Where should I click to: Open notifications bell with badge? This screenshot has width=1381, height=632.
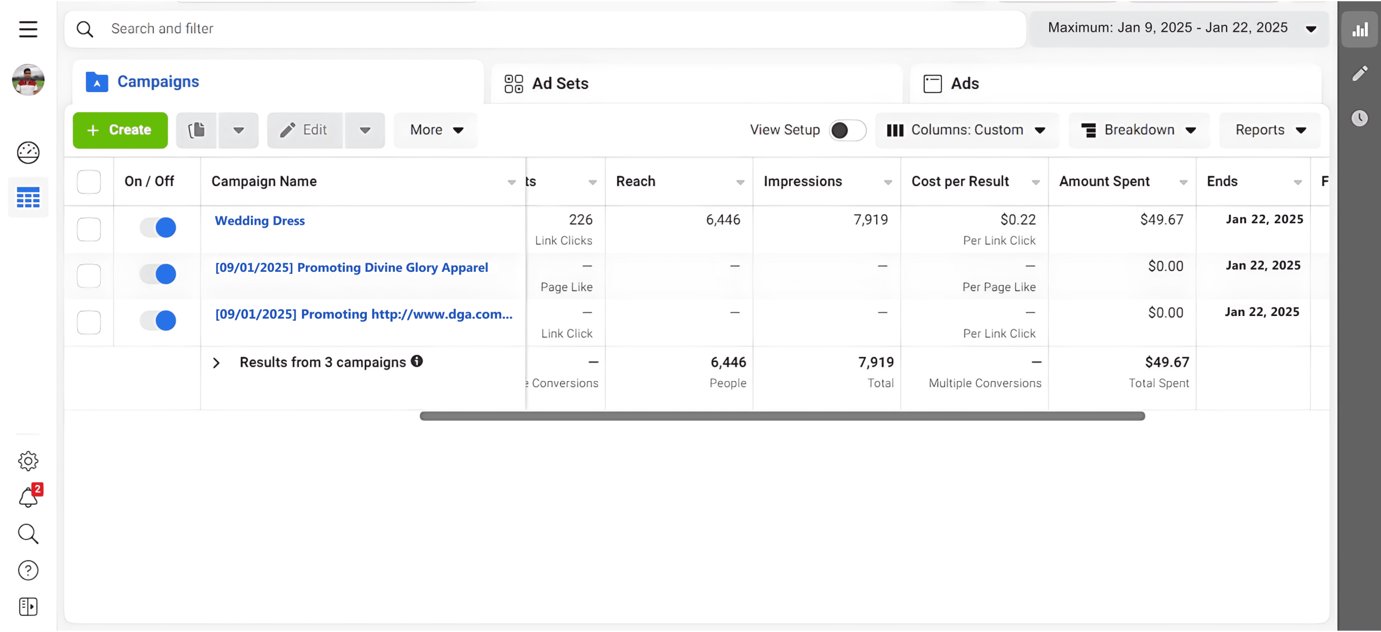pos(28,497)
